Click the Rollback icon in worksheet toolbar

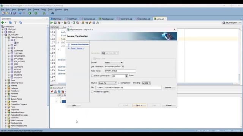point(77,23)
